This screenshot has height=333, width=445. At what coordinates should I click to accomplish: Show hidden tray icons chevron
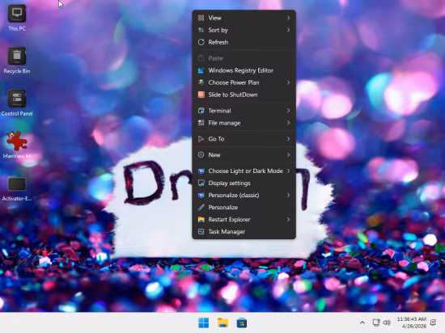[362, 322]
